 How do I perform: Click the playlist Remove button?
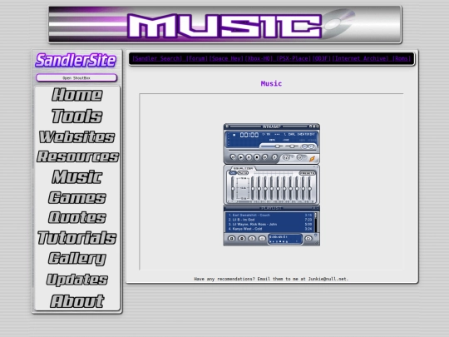(242, 239)
